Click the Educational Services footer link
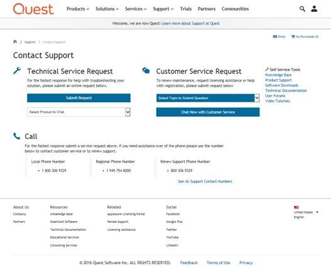The width and height of the screenshot is (331, 268). coord(65,237)
